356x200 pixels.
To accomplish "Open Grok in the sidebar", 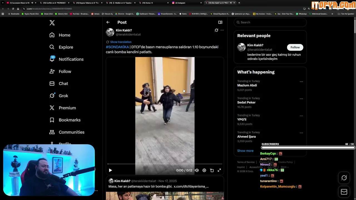I will coord(58,96).
